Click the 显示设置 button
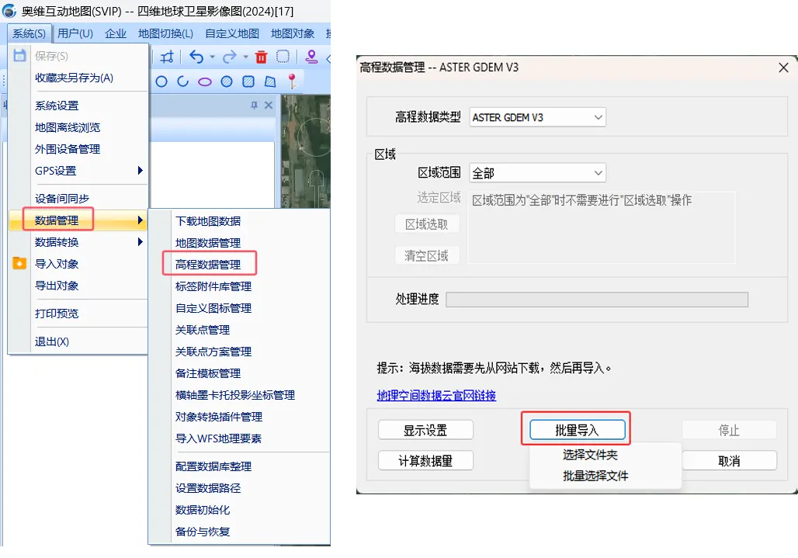The image size is (798, 558). (425, 430)
